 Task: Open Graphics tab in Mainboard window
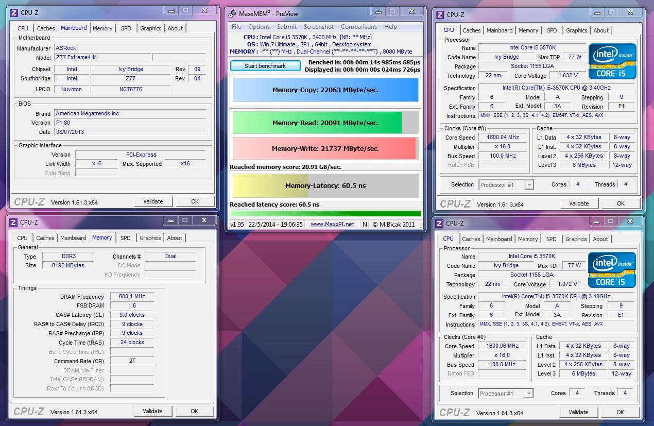(x=151, y=28)
